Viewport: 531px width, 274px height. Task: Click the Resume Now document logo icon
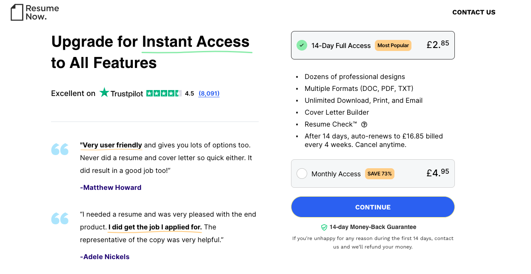click(x=17, y=12)
